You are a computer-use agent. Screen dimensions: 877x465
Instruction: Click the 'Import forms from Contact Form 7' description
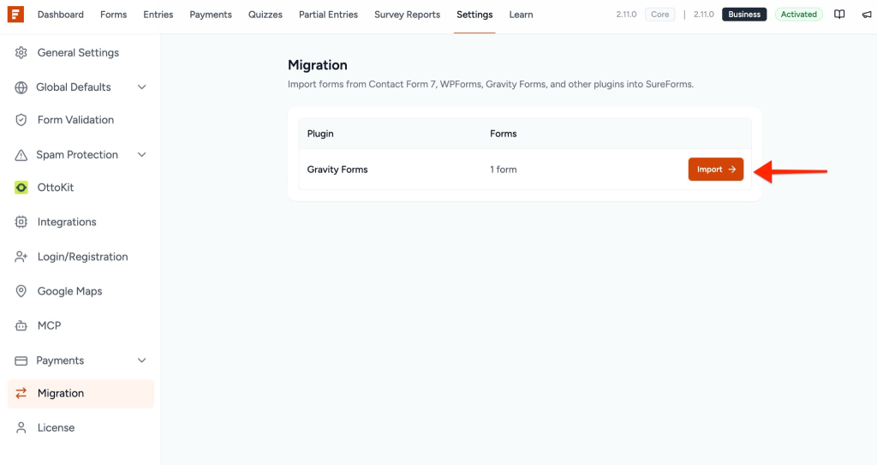[491, 85]
